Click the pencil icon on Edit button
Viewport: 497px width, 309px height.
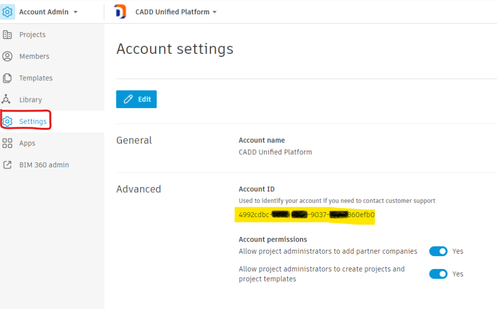tap(128, 99)
